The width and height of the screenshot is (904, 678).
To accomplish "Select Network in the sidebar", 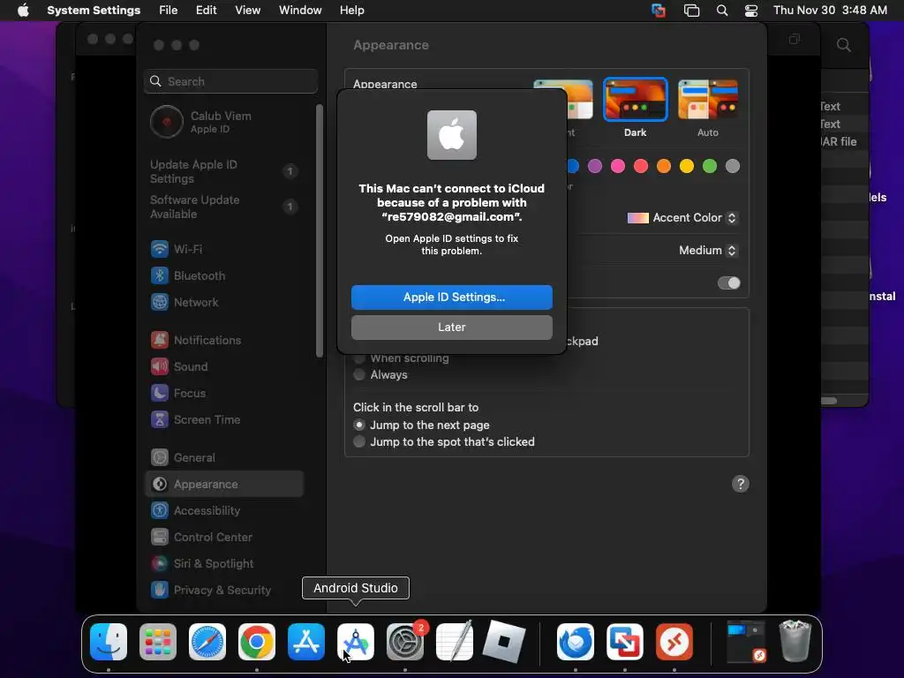I will (x=224, y=302).
